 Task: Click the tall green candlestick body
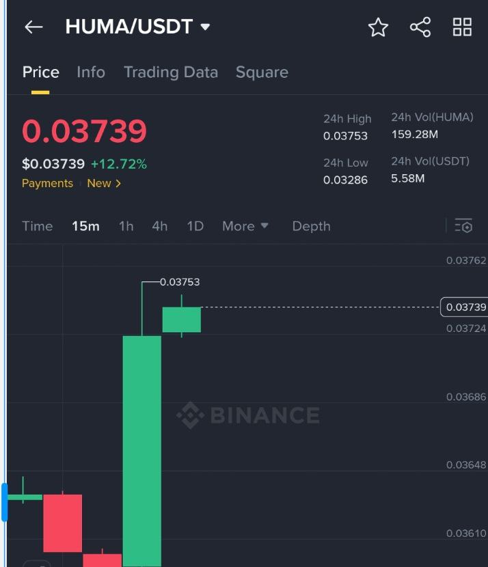click(141, 451)
